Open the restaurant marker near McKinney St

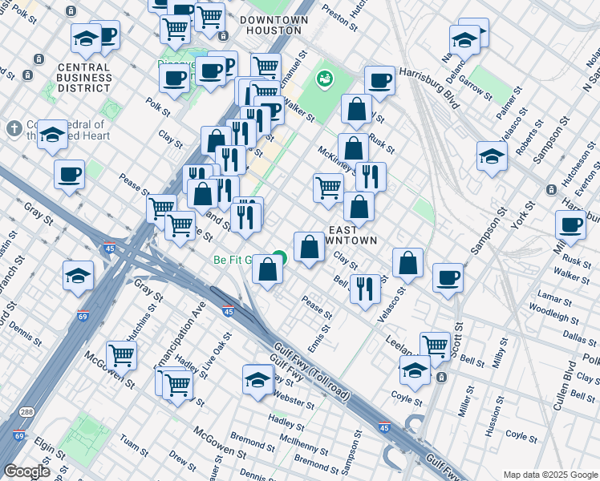point(371,177)
